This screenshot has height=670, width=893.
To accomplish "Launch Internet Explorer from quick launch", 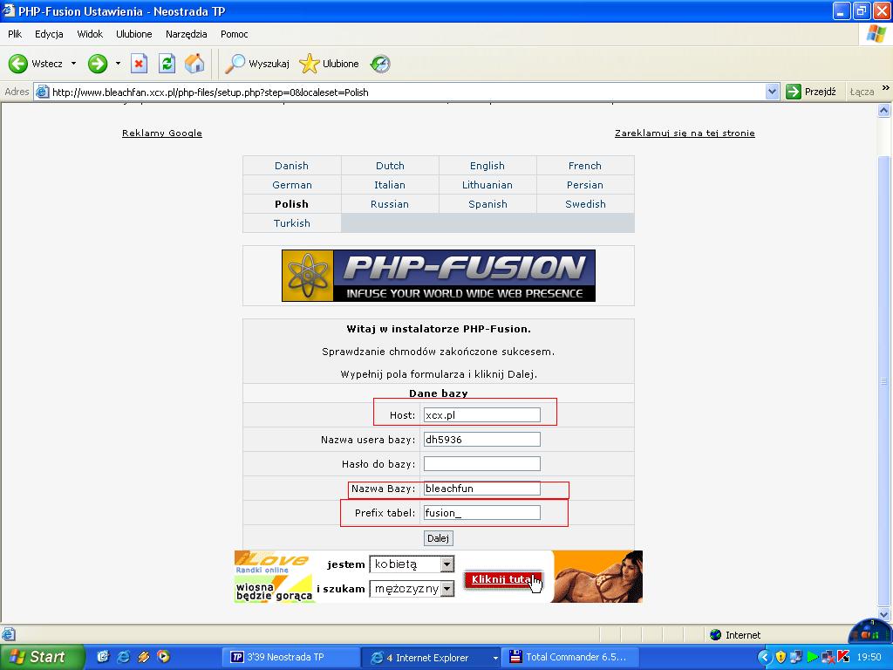I will point(123,657).
